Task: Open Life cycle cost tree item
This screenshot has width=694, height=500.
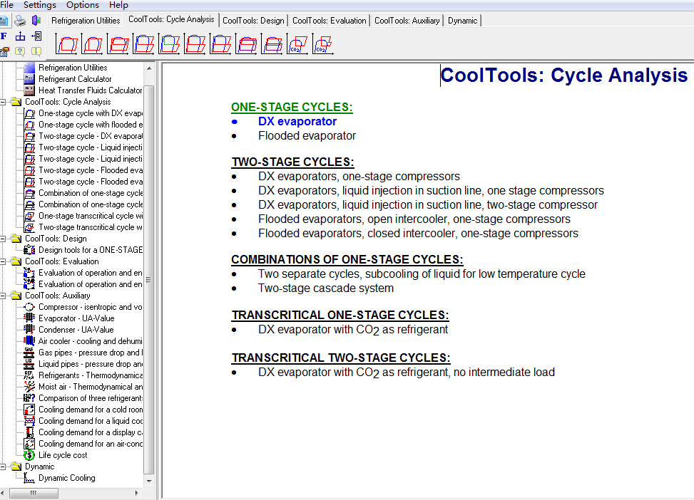Action: (x=63, y=455)
